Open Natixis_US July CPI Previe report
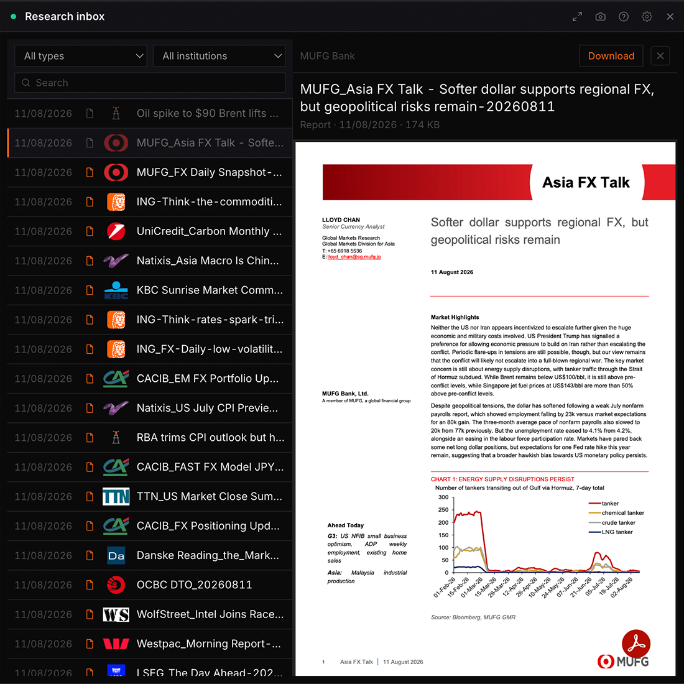Viewport: 684px width, 684px height. click(x=150, y=408)
